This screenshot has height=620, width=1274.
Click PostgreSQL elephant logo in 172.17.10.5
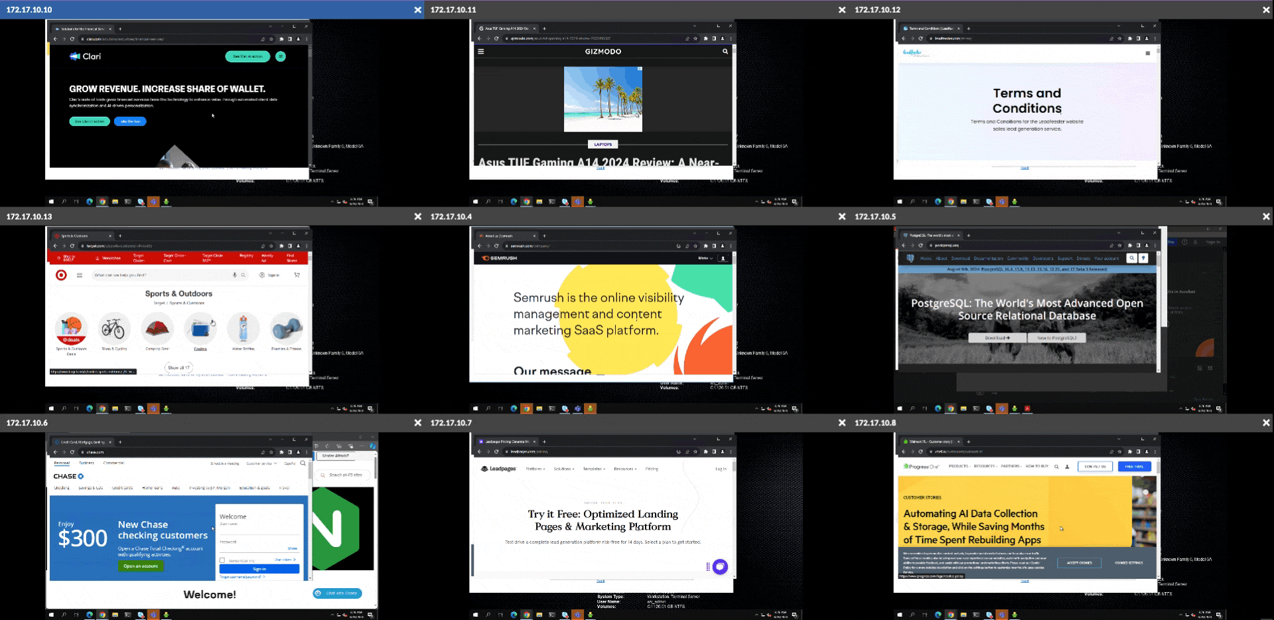[910, 258]
